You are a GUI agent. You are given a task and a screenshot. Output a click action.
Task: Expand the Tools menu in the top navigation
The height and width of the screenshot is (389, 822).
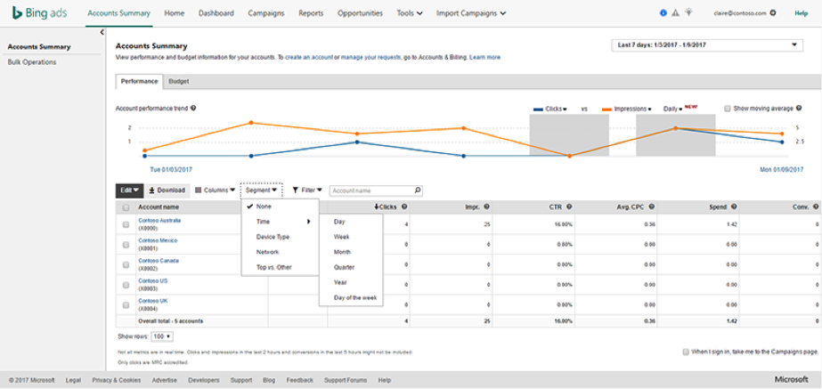[410, 13]
